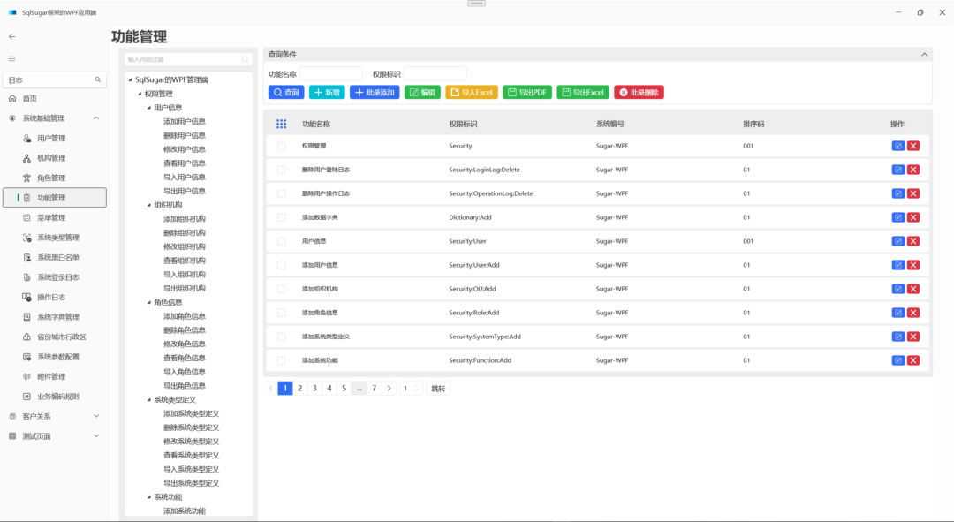Go back using the arrow icon
This screenshot has height=522, width=954.
click(12, 36)
